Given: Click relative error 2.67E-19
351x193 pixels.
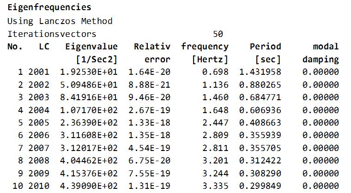Looking at the screenshot, I should (149, 110).
